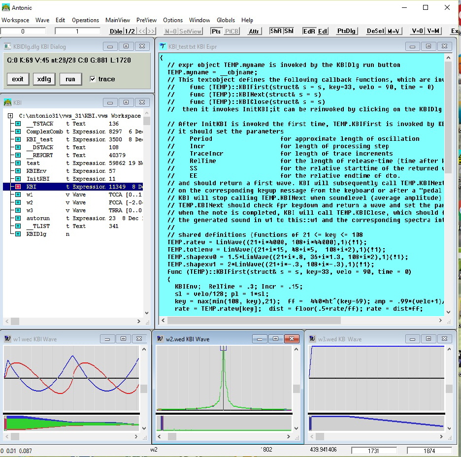Toggle the trace checkbox

pyautogui.click(x=93, y=79)
